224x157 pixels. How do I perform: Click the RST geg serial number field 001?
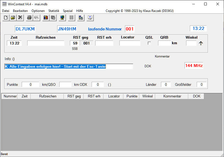tap(86, 43)
